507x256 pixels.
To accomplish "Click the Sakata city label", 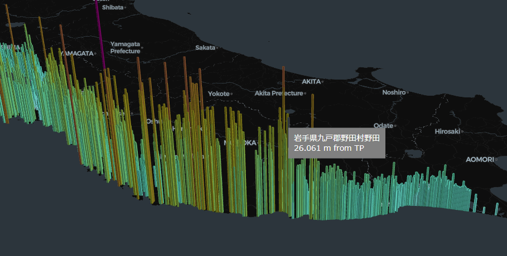I will 205,47.
